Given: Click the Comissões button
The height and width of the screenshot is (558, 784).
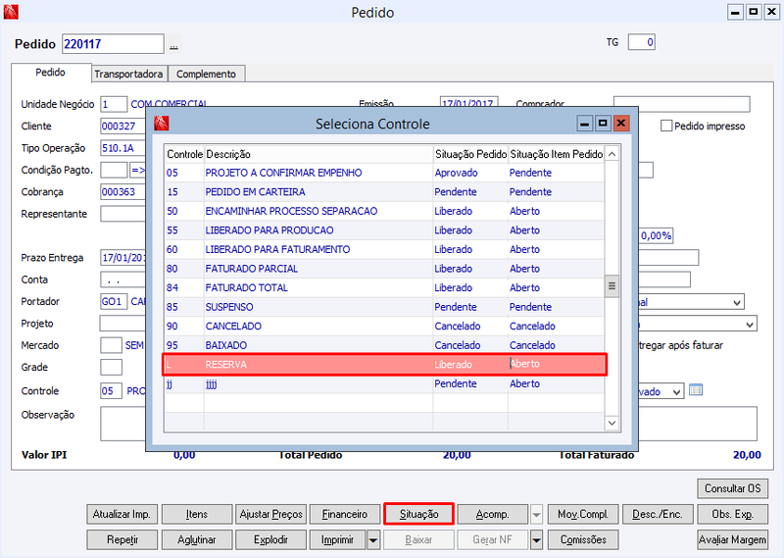Looking at the screenshot, I should pyautogui.click(x=583, y=540).
